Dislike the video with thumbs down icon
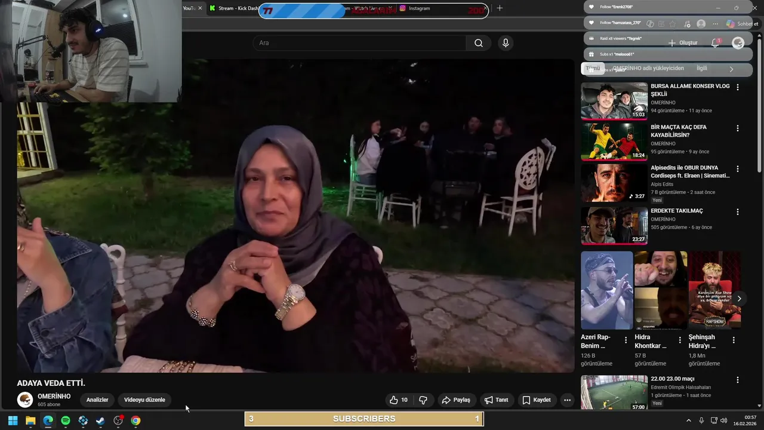The height and width of the screenshot is (430, 764). coord(423,400)
